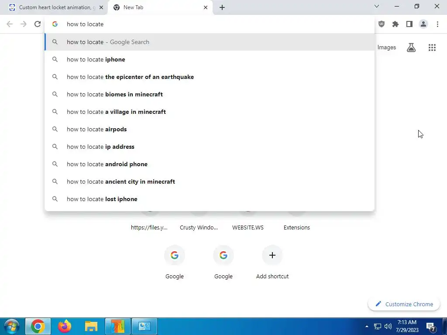Open the Google apps grid
Image resolution: width=447 pixels, height=335 pixels.
point(432,48)
